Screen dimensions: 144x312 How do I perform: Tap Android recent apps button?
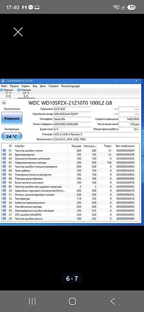(32, 301)
